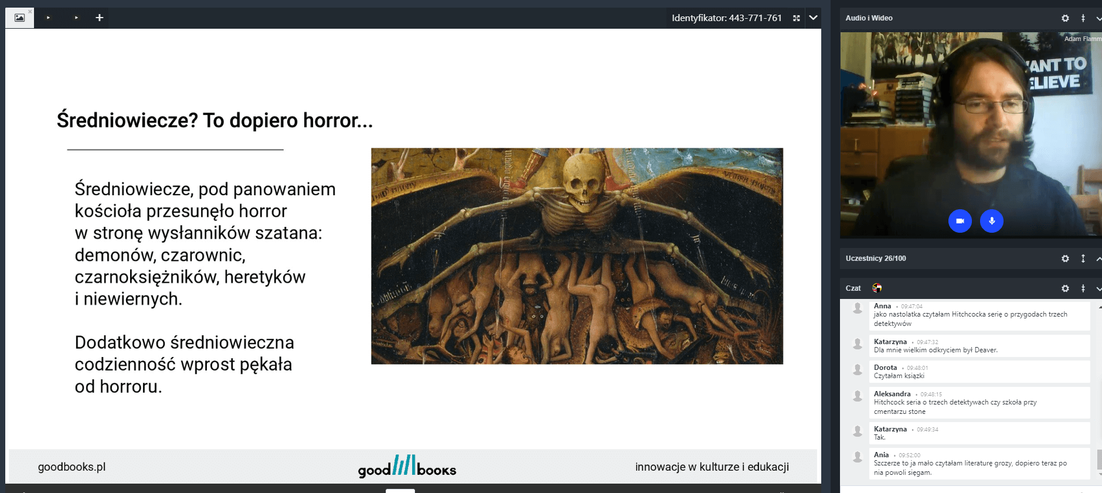Click the presenter webcam video

click(x=971, y=135)
